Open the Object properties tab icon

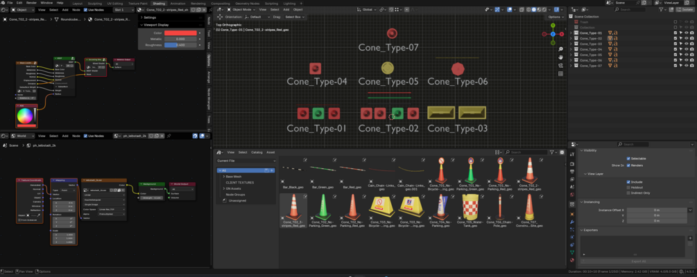[572, 215]
